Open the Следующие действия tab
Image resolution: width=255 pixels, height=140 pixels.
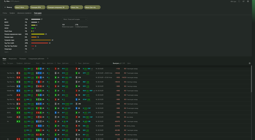[x=36, y=59]
